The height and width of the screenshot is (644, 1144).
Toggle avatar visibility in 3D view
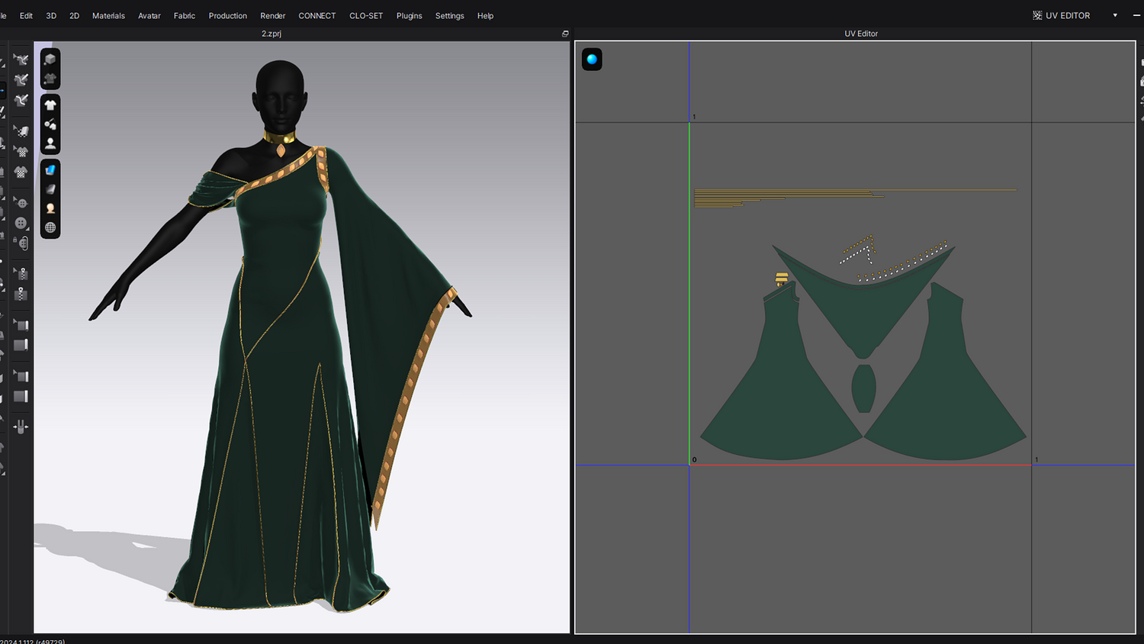pos(50,143)
